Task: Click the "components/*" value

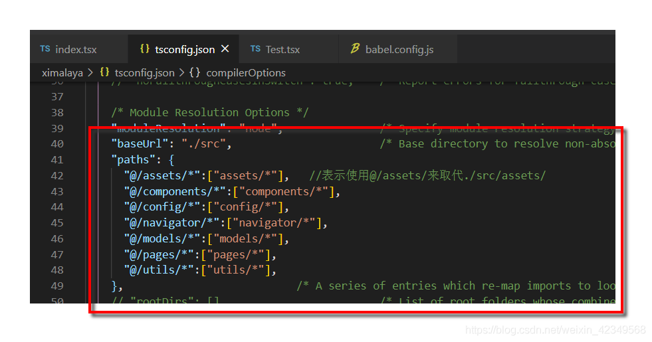Action: (283, 191)
